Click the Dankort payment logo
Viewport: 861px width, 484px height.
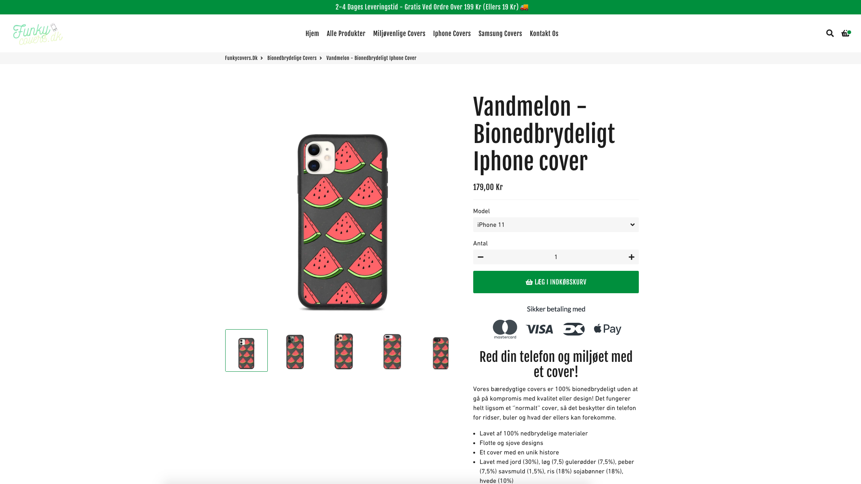pyautogui.click(x=573, y=329)
